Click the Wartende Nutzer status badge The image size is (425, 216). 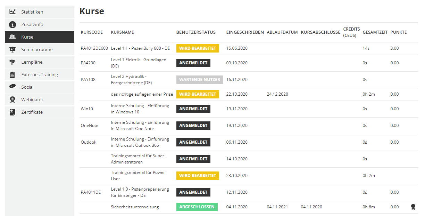[200, 80]
